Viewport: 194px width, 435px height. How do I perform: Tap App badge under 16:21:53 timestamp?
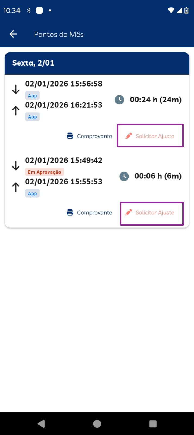pos(32,117)
